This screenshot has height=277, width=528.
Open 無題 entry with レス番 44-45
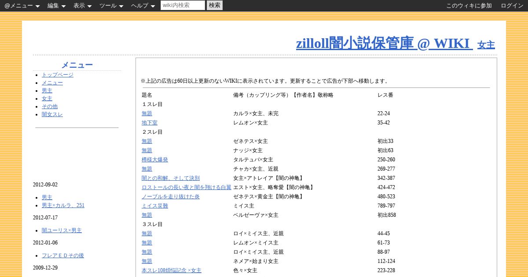pos(147,233)
